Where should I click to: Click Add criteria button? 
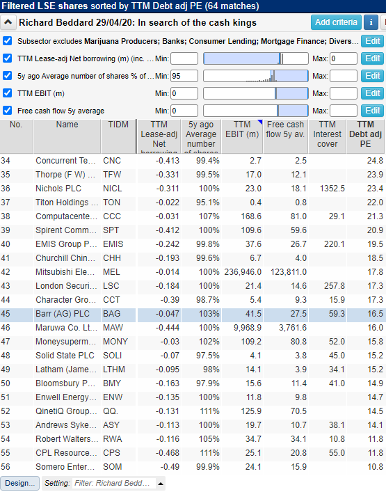click(x=336, y=22)
